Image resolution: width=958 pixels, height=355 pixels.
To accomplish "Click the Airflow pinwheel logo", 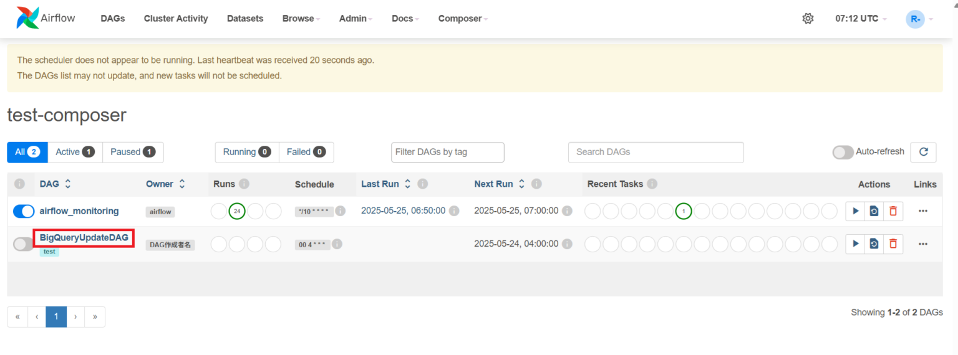I will point(27,18).
